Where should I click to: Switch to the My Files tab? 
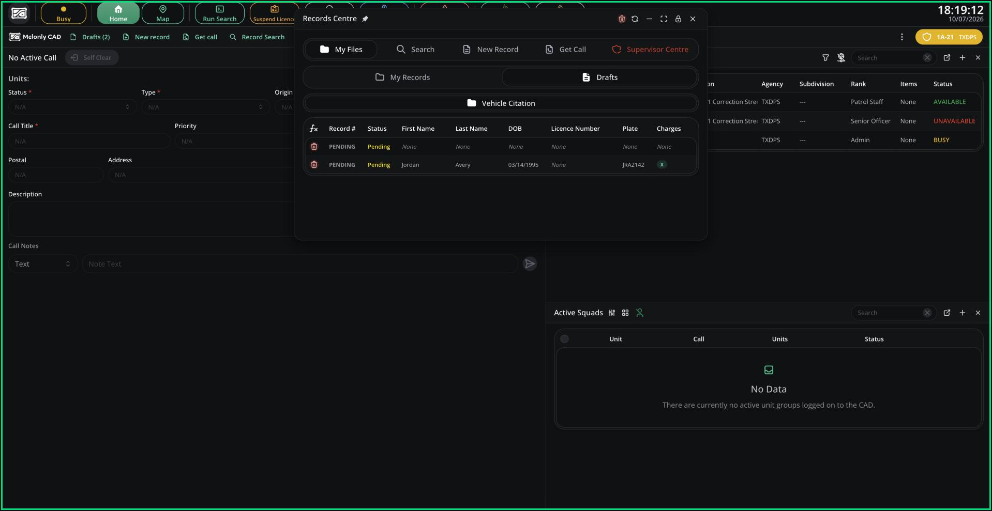click(x=341, y=50)
